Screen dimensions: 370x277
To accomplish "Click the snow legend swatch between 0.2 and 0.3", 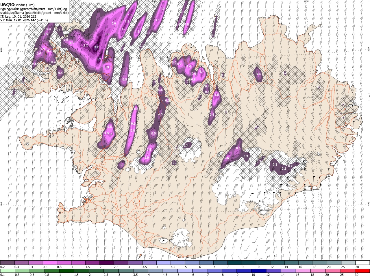I will coord(7,263).
